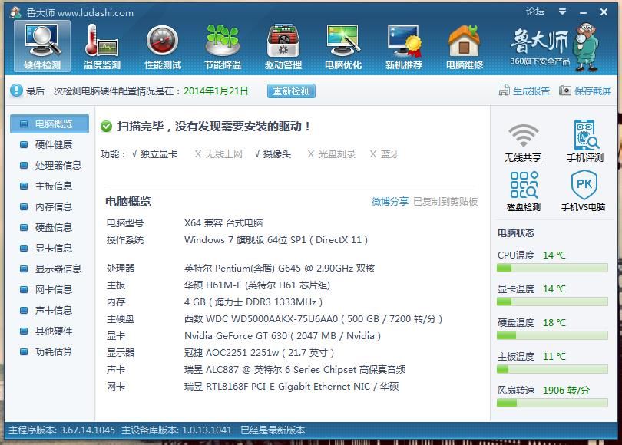Click the 风扇转速 progress bar
This screenshot has width=622, height=445.
tap(552, 403)
